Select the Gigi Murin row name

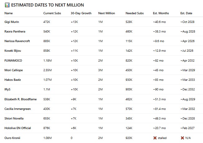click(12, 22)
